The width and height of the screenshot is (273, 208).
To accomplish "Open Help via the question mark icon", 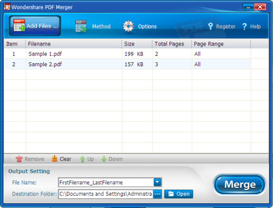I will [245, 26].
